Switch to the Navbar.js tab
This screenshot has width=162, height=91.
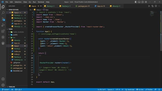65,6
